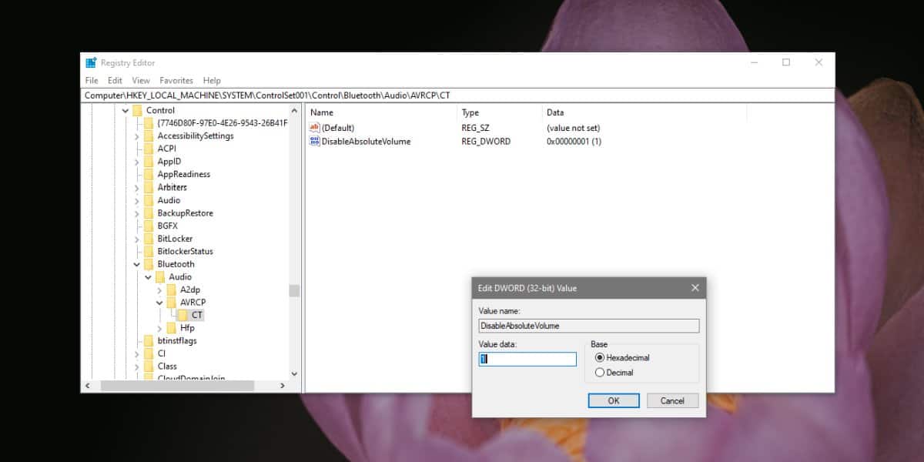924x462 pixels.
Task: Click the Audio folder icon under Control
Action: (x=149, y=200)
